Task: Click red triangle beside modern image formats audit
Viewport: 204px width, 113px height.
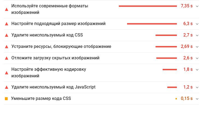Action: (x=7, y=9)
